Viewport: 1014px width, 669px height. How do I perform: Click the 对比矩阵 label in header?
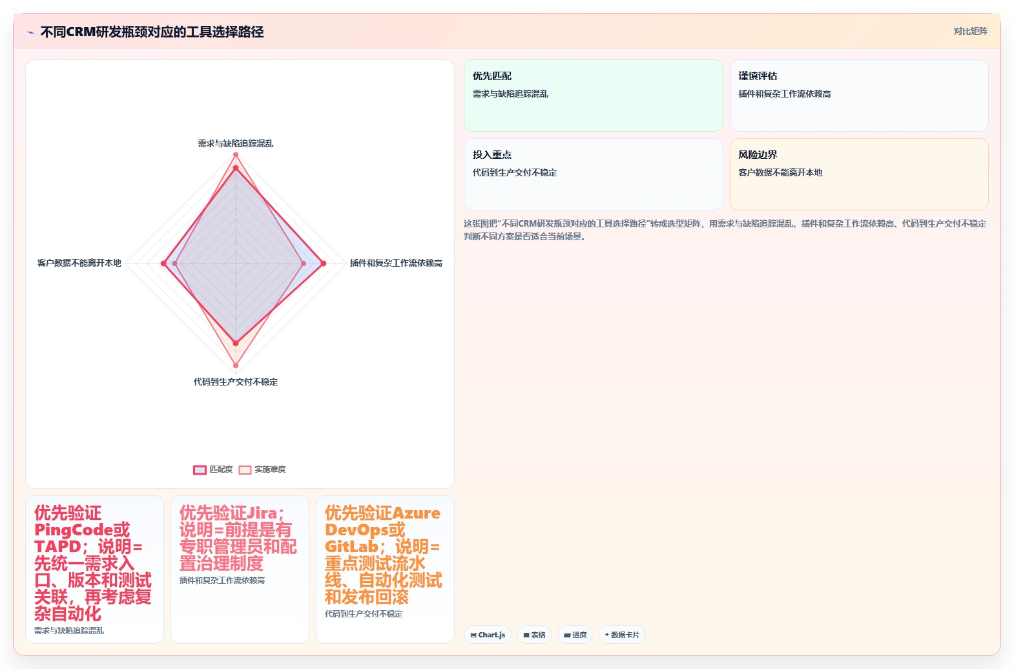tap(970, 31)
